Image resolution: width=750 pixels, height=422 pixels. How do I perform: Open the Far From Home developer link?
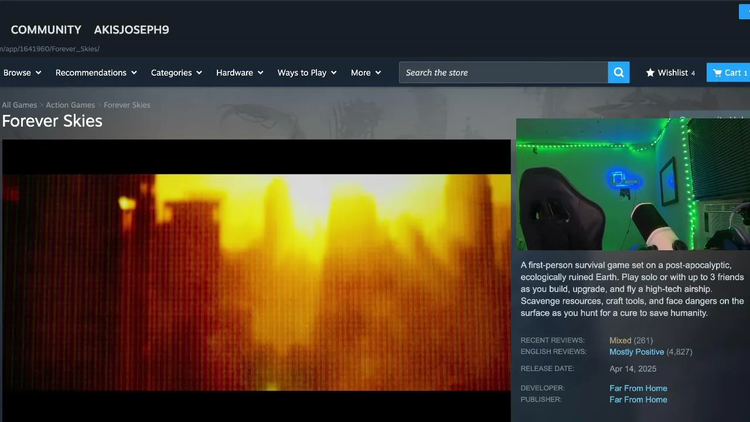coord(638,388)
